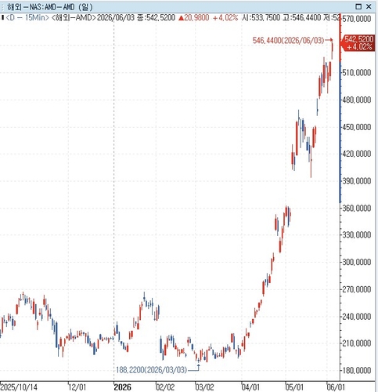Click the red segment of vertical range bar
This screenshot has width=378, height=392.
tap(340, 38)
